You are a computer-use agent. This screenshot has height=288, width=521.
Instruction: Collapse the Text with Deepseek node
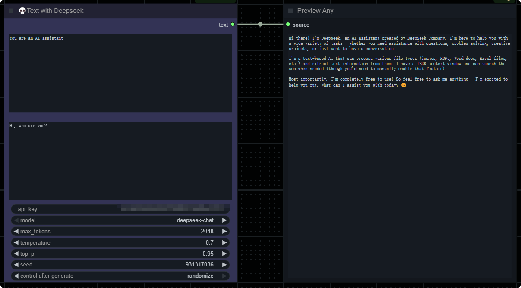click(x=11, y=11)
